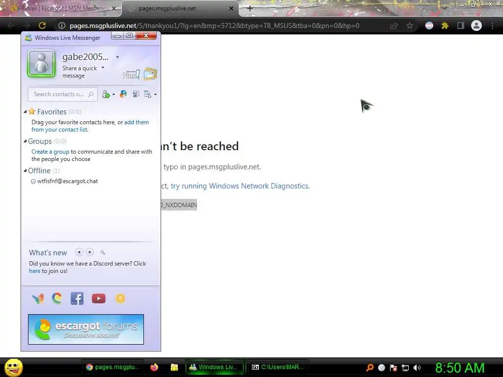Click the MSN butterfly icon
Image resolution: width=503 pixels, height=377 pixels.
point(38,299)
